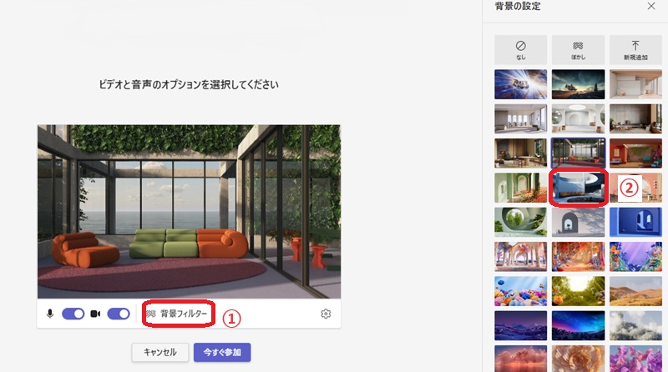
Task: Choose the blue wall with doorway background
Action: click(x=635, y=222)
